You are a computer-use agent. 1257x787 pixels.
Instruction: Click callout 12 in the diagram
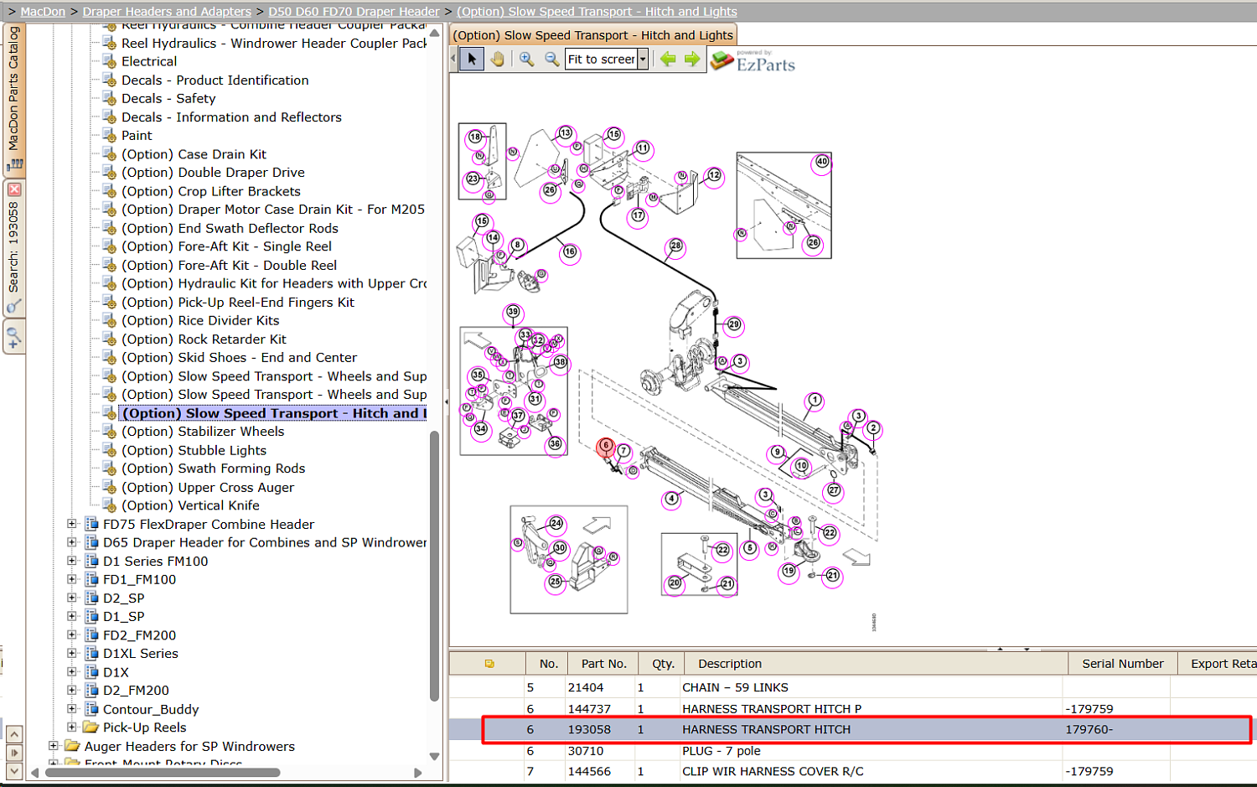pos(714,175)
